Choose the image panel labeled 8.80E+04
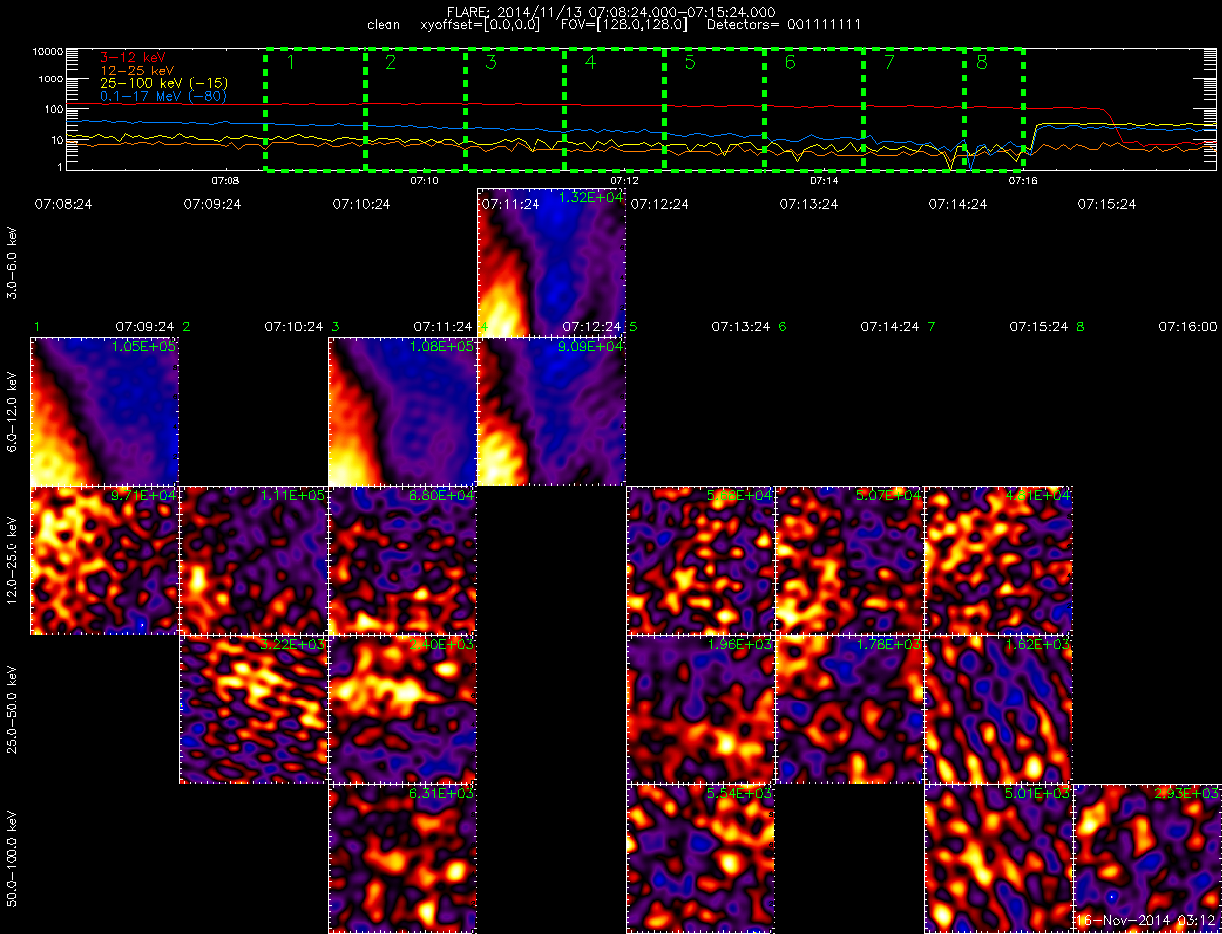The height and width of the screenshot is (934, 1222). (402, 560)
